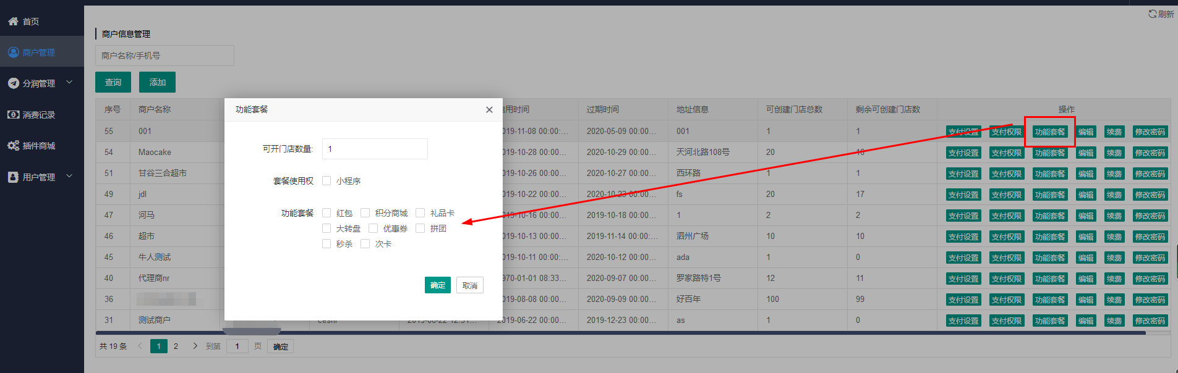Click the 序号 column header
Screen dimensions: 1178x373
[x=113, y=109]
